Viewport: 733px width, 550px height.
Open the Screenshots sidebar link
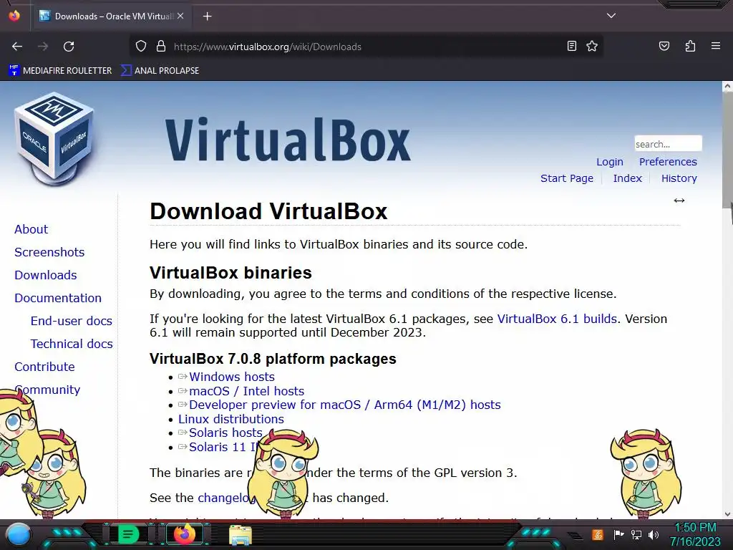pos(49,252)
